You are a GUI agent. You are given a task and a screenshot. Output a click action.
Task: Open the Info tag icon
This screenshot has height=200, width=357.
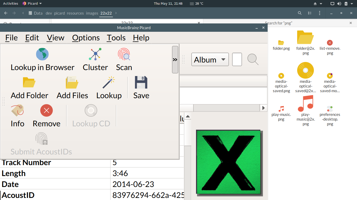tap(17, 110)
